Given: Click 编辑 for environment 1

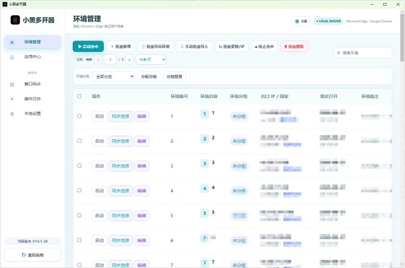Looking at the screenshot, I should click(x=141, y=116).
